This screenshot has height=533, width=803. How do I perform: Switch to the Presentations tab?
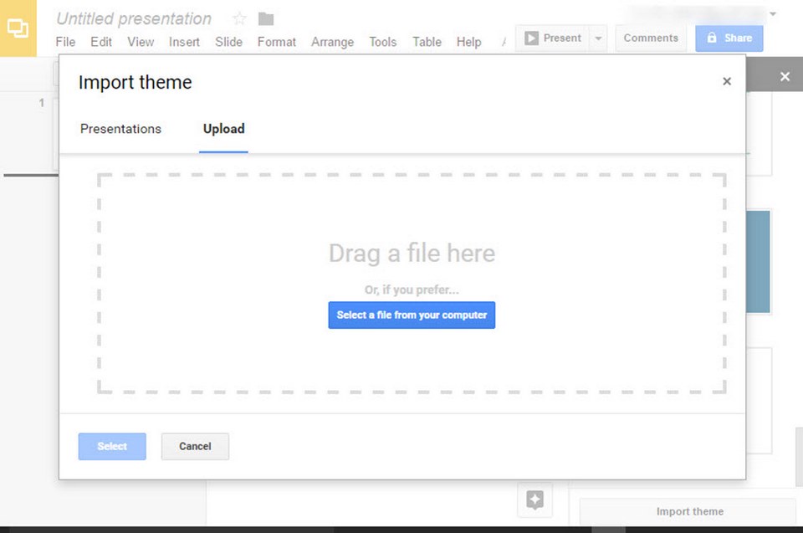point(120,129)
